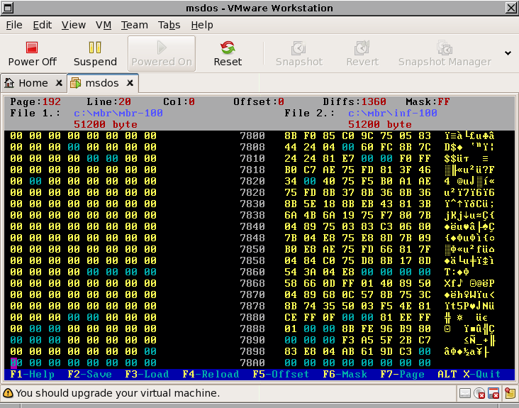Click the Diffs value 1360

point(374,101)
